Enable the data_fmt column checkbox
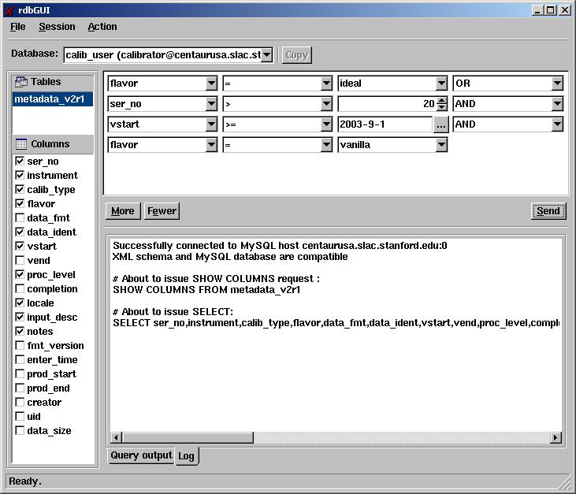 pyautogui.click(x=20, y=218)
